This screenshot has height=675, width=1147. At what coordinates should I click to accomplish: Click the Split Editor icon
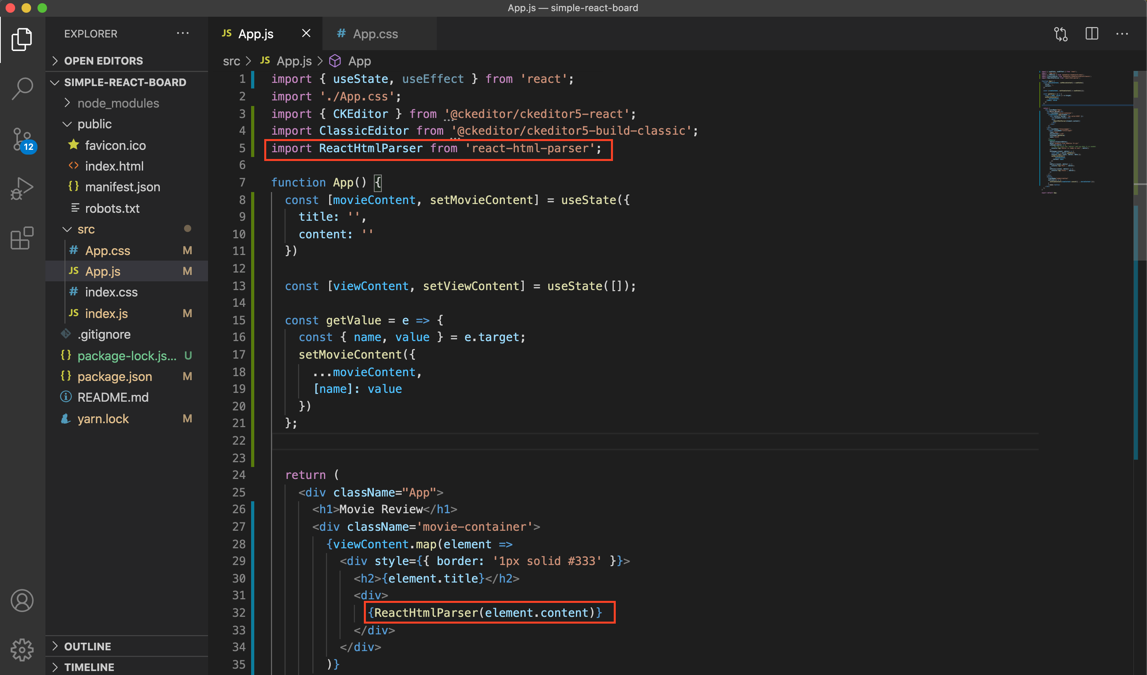pyautogui.click(x=1092, y=34)
